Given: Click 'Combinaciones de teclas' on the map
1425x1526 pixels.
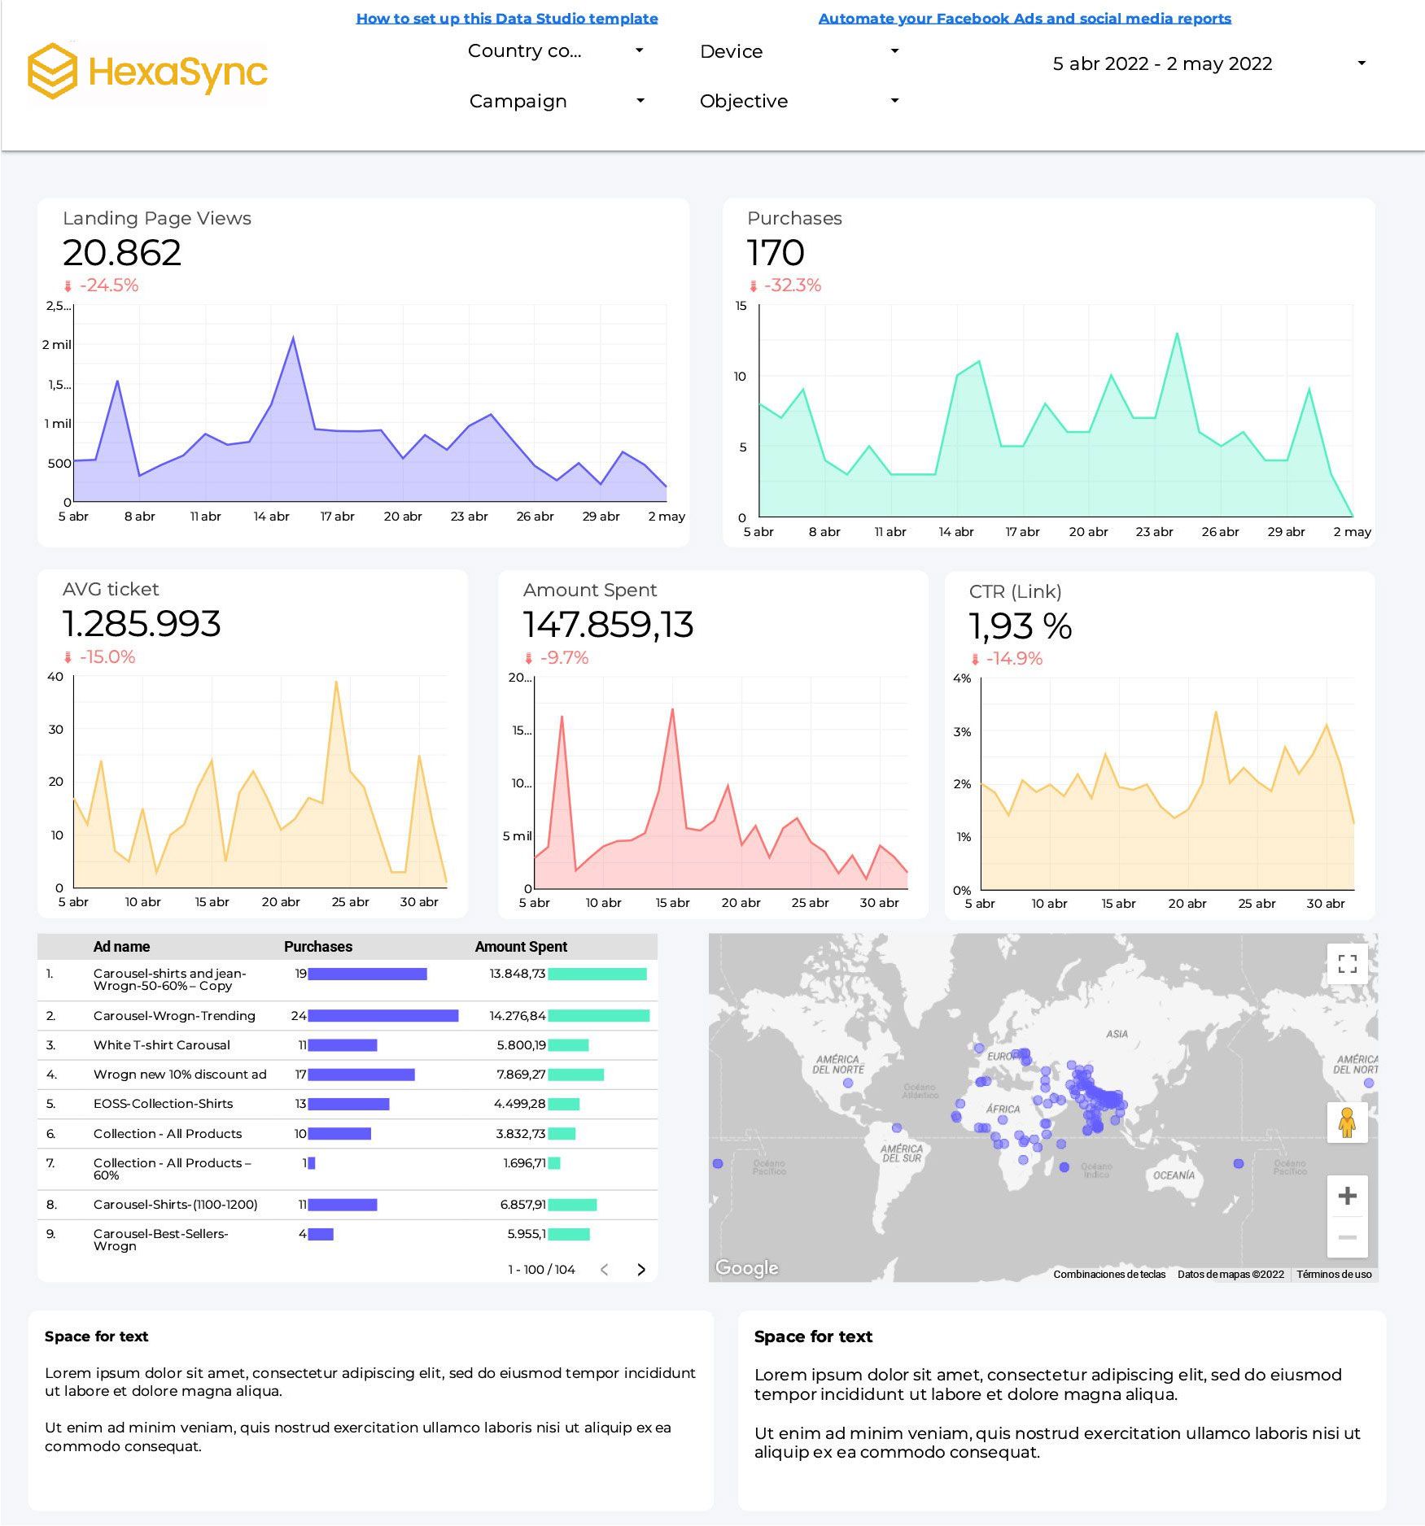Looking at the screenshot, I should pos(1110,1274).
